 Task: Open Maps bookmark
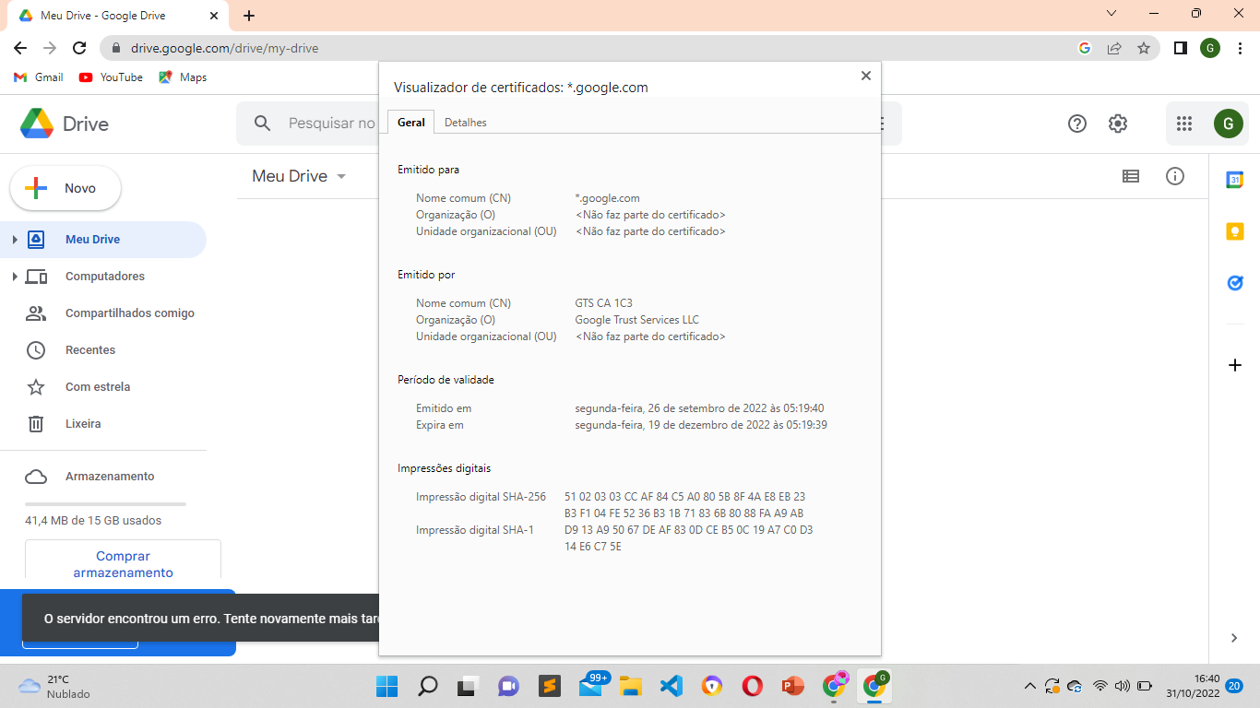(x=183, y=77)
